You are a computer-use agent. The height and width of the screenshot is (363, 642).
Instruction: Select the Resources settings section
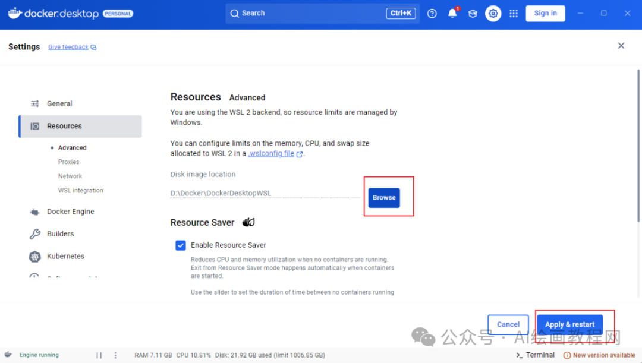click(80, 126)
